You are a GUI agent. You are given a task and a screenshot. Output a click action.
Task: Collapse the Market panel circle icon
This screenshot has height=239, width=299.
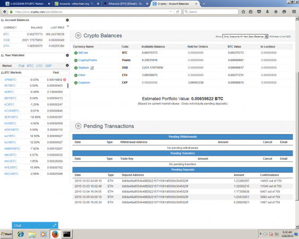click(67, 65)
